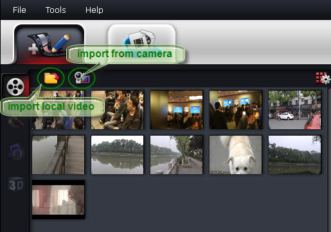Screen dimensions: 331x232
Task: Select the wooden bridge walkway clip
Action: 58,155
